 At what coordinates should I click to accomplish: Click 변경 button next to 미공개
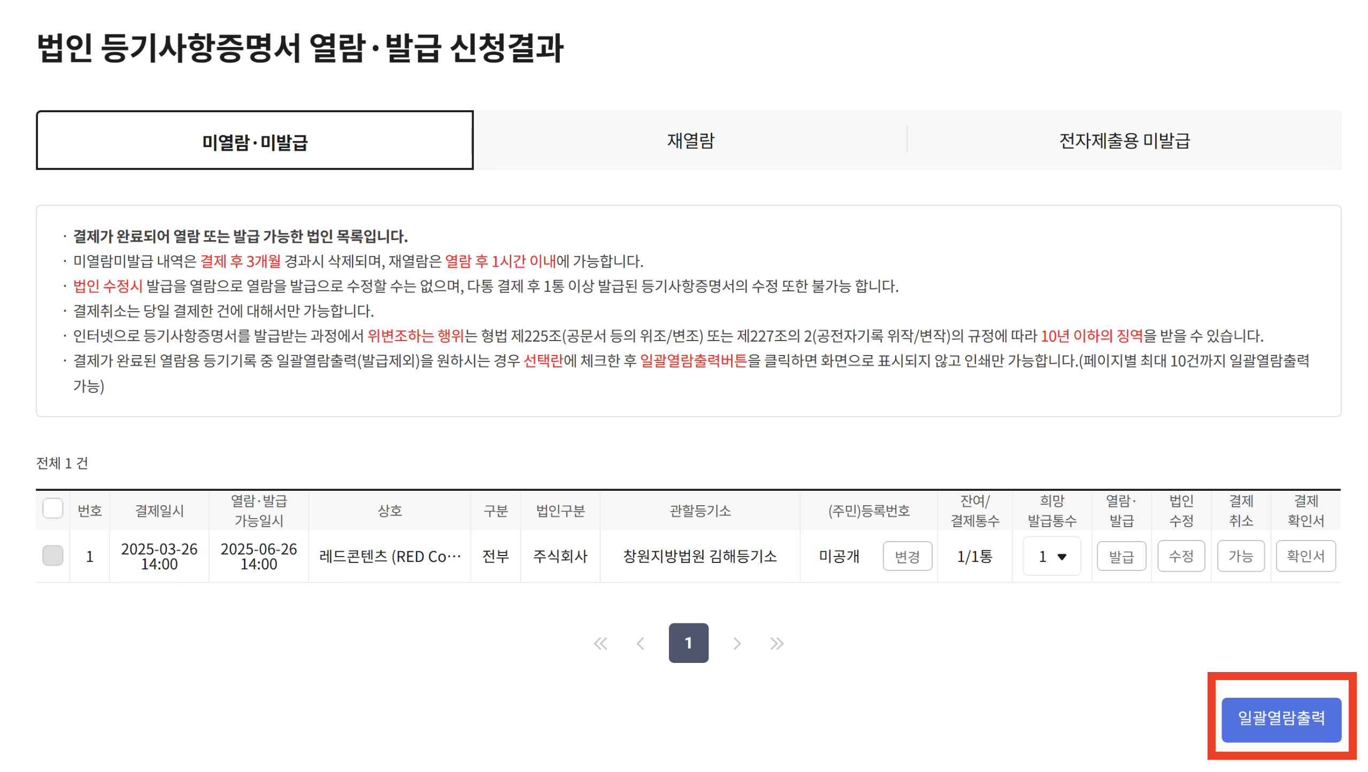tap(906, 557)
